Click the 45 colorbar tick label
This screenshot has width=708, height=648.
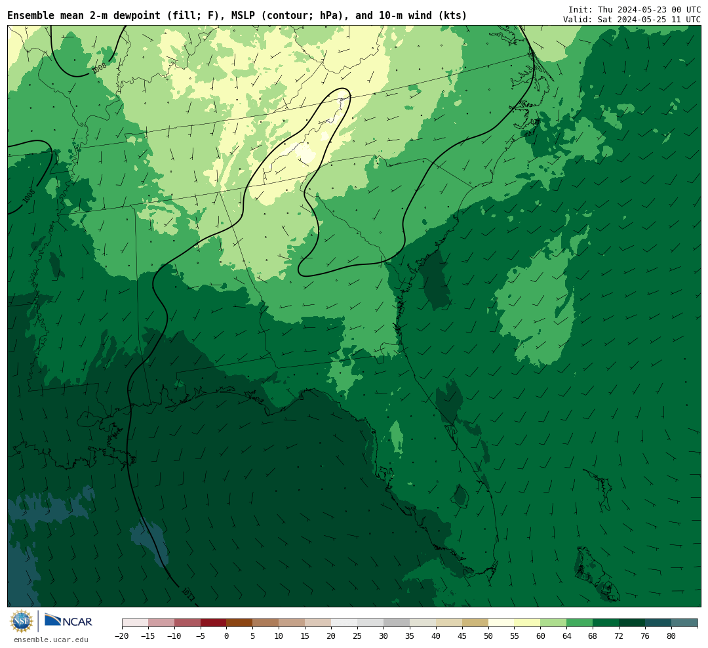462,636
